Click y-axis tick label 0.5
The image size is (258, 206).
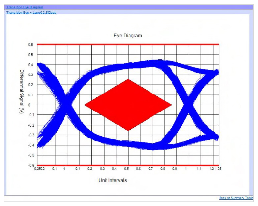coord(31,55)
